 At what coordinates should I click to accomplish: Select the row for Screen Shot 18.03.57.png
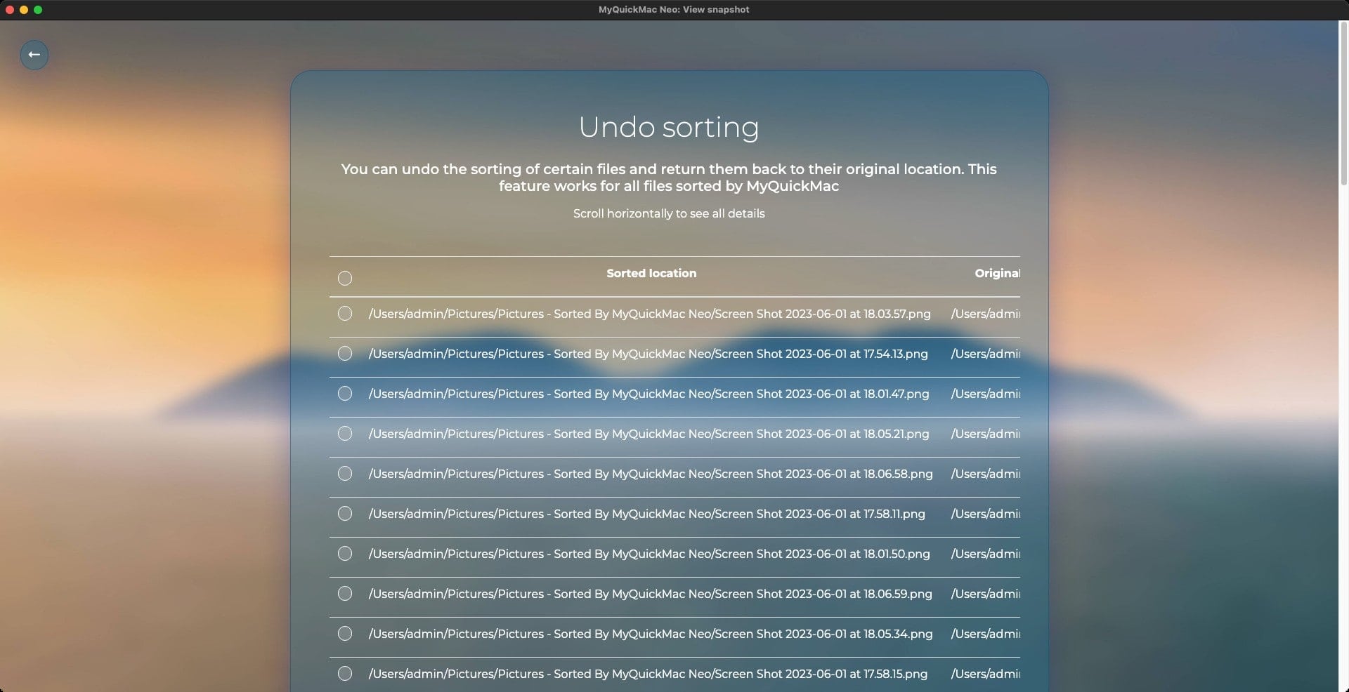[345, 314]
